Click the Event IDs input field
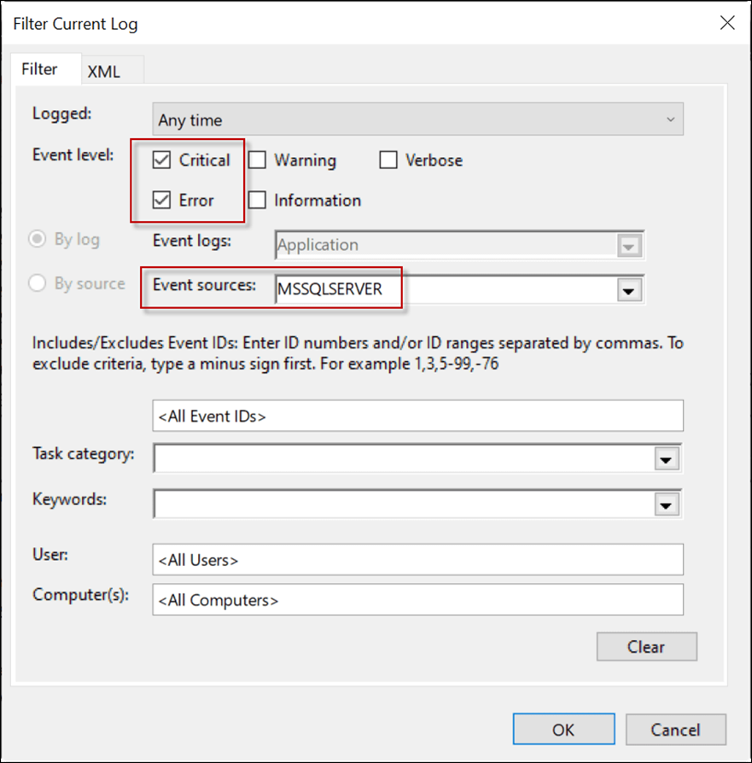 418,416
